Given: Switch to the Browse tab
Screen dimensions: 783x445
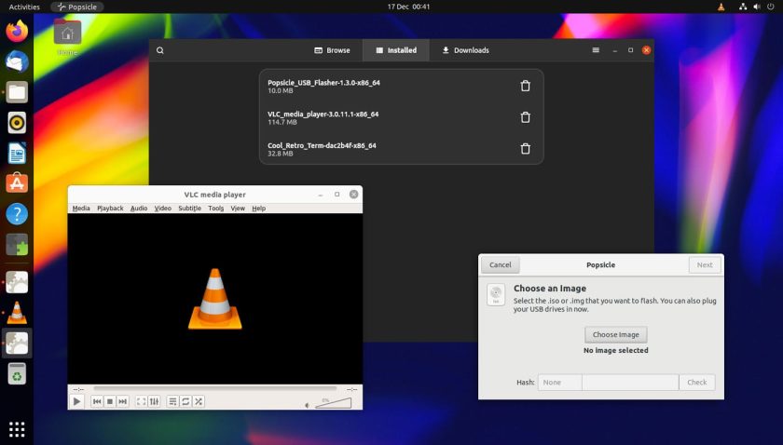Looking at the screenshot, I should pyautogui.click(x=332, y=50).
